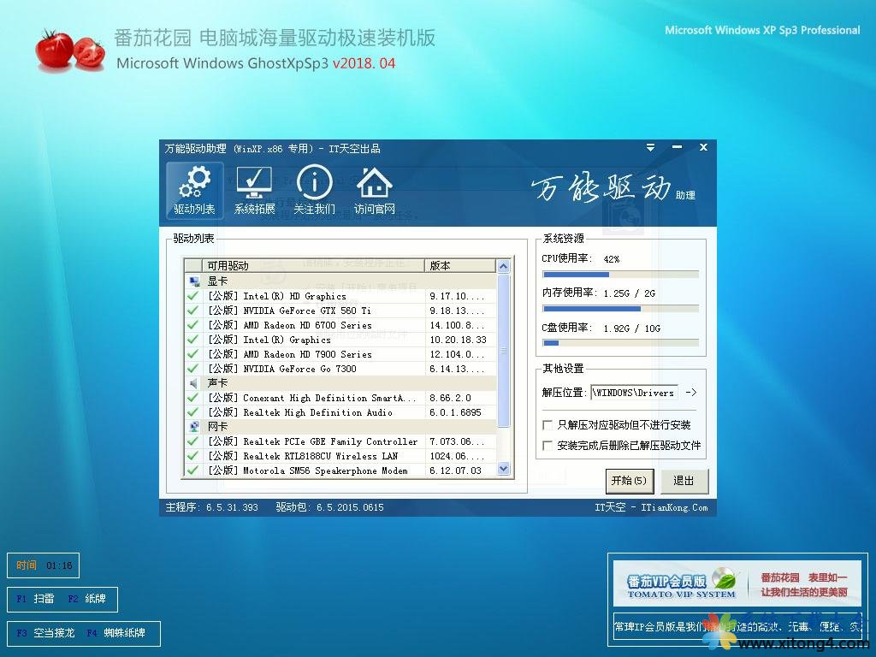Click the 显卡 category icon
The height and width of the screenshot is (657, 876).
pyautogui.click(x=193, y=281)
